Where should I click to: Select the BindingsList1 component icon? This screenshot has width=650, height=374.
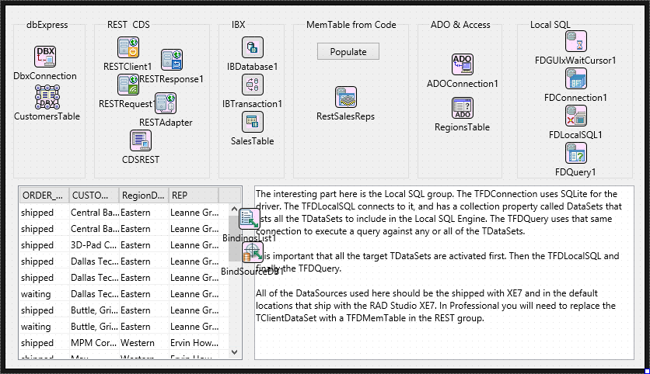pos(249,219)
